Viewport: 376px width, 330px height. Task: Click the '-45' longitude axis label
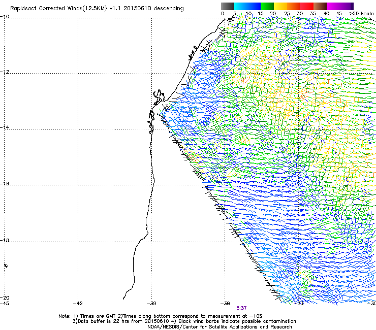(x=5, y=304)
